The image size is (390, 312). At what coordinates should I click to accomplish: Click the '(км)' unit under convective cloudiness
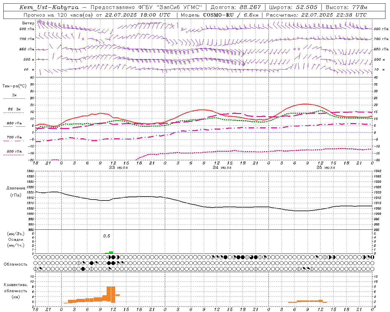16,296
